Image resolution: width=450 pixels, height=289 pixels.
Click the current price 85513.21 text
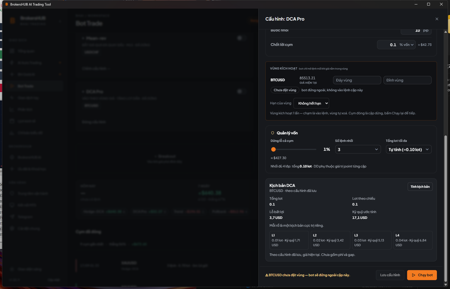tap(307, 78)
